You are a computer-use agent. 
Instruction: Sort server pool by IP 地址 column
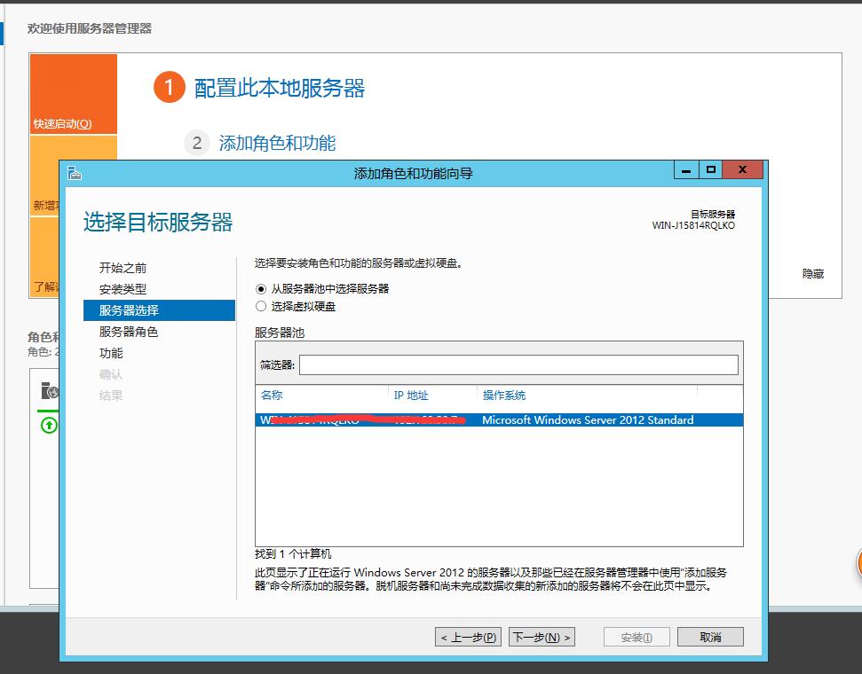click(411, 396)
